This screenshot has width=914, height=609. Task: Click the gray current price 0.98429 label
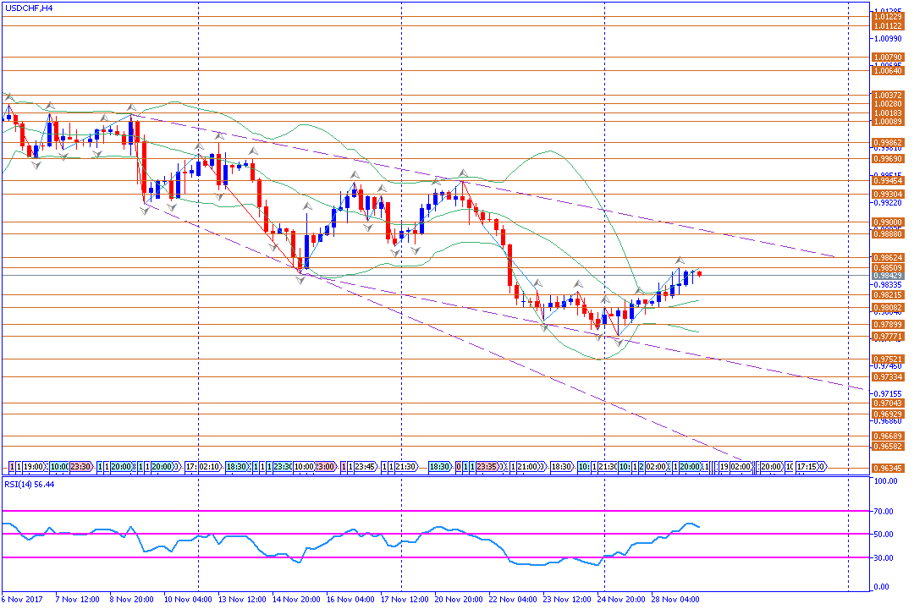[888, 276]
